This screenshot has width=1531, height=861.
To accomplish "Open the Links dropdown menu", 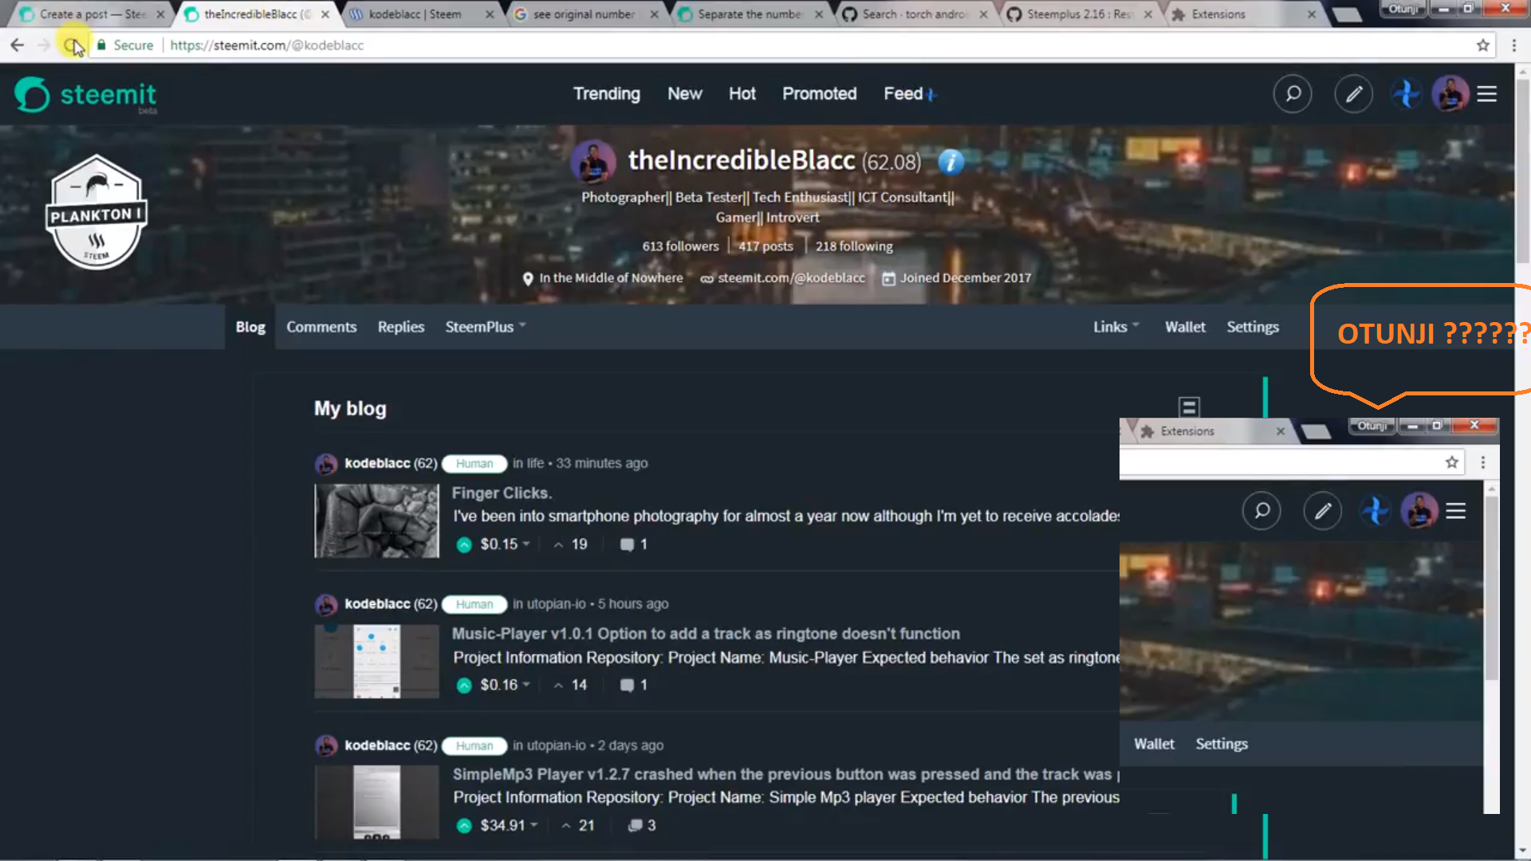I will 1115,326.
